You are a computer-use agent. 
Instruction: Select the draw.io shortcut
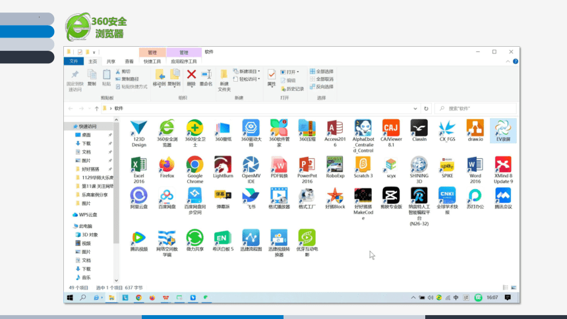[x=475, y=130]
